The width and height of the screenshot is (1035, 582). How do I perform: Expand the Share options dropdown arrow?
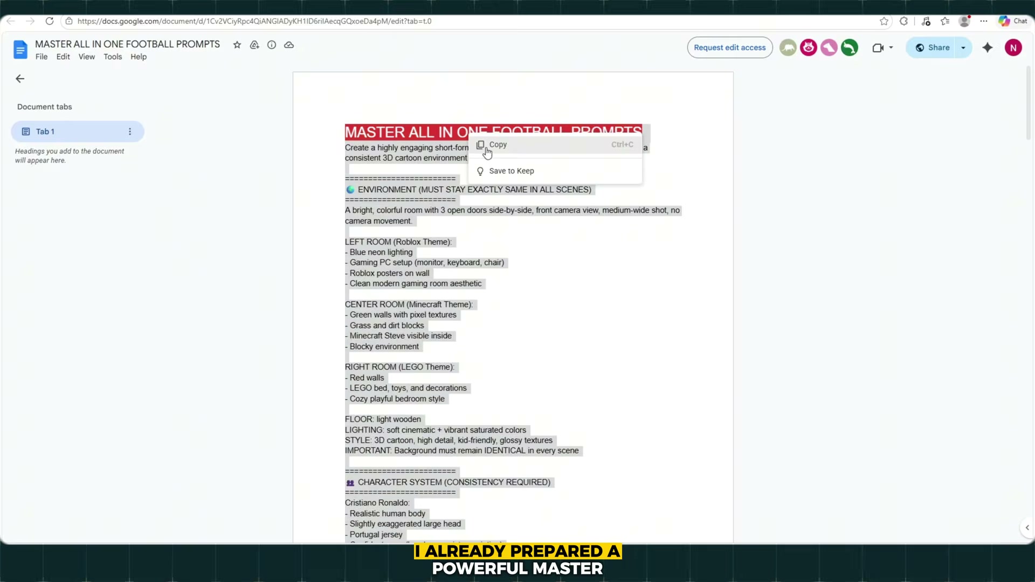click(963, 47)
